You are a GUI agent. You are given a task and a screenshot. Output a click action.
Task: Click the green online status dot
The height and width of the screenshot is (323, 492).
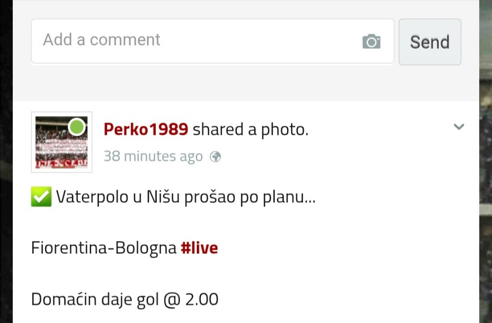[77, 127]
